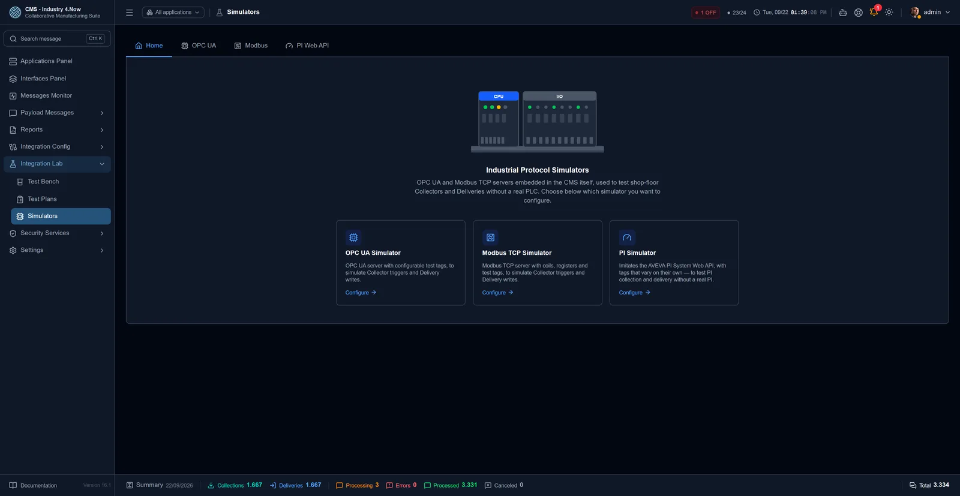This screenshot has height=496, width=960.
Task: Toggle light theme with the sun icon
Action: [x=889, y=12]
